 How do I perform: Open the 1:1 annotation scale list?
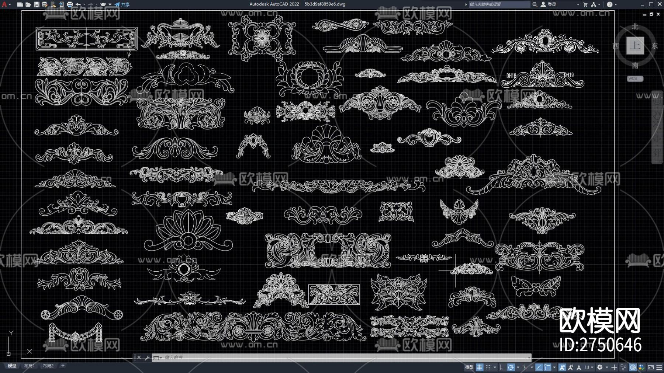(x=589, y=367)
